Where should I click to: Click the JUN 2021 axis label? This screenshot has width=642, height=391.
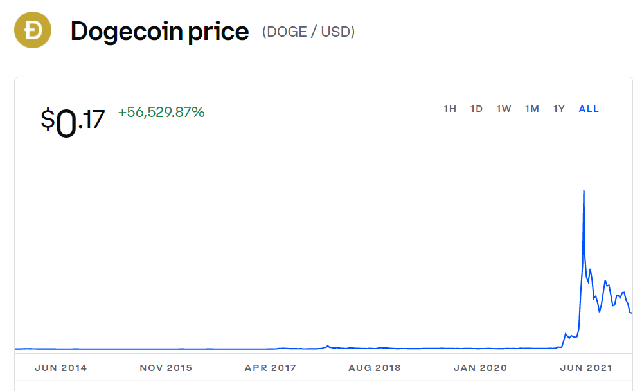pos(586,368)
